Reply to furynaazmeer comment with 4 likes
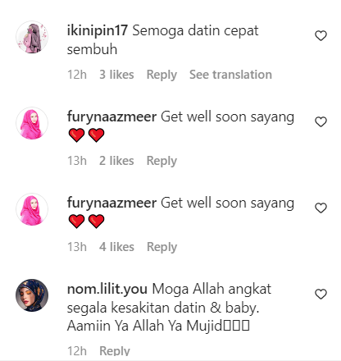This screenshot has width=341, height=361. point(161,247)
